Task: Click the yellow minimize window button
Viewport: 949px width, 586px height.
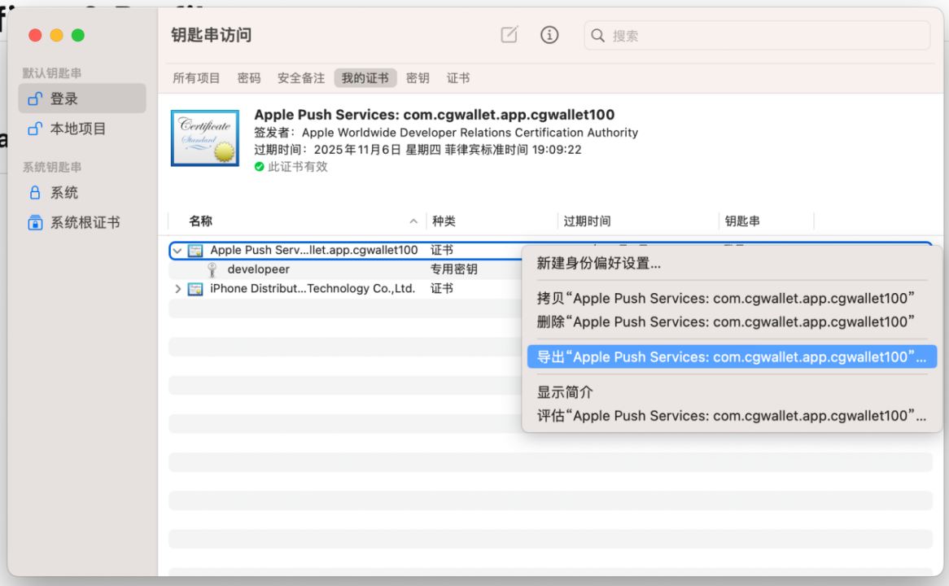Action: click(57, 35)
